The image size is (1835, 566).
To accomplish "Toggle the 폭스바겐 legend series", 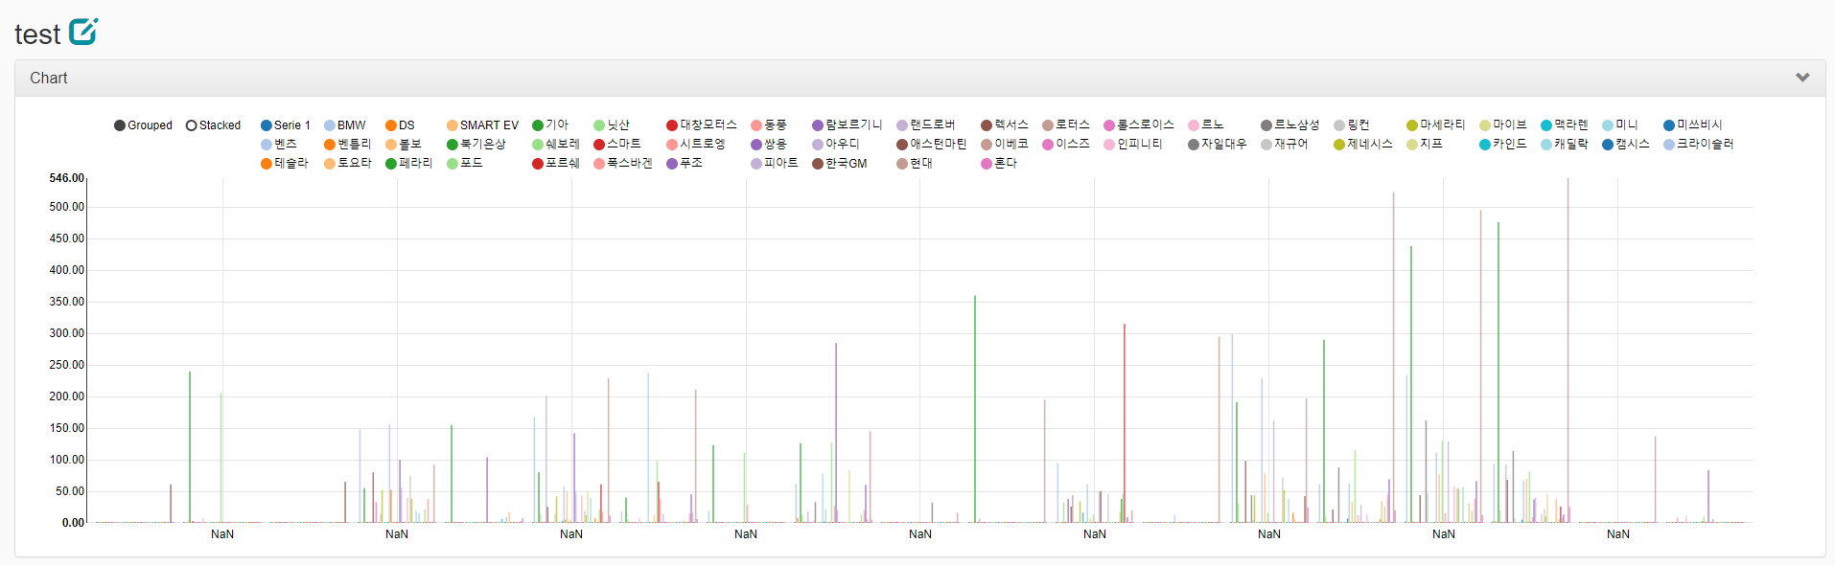I will click(x=623, y=164).
